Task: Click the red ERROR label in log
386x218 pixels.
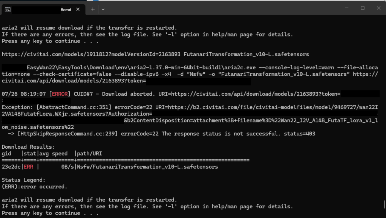Action: [60, 94]
